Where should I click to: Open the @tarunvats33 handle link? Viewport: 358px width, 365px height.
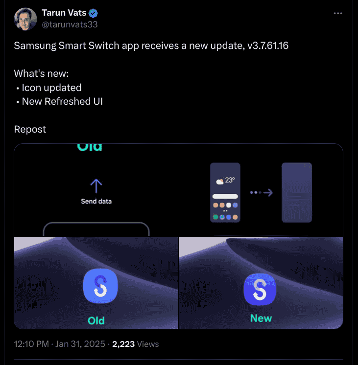[x=73, y=24]
